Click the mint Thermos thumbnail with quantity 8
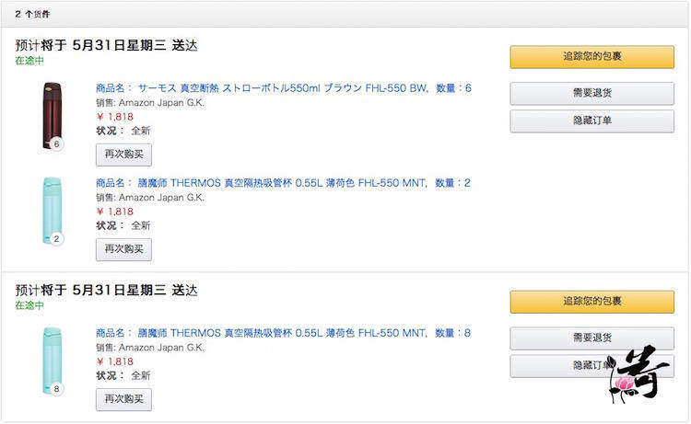 pyautogui.click(x=50, y=359)
